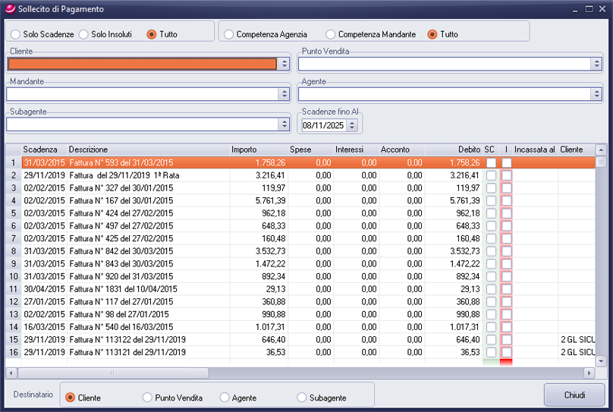Viewport: 613px width, 412px height.
Task: Click the Sollecito di Pagamento app icon
Action: point(9,9)
